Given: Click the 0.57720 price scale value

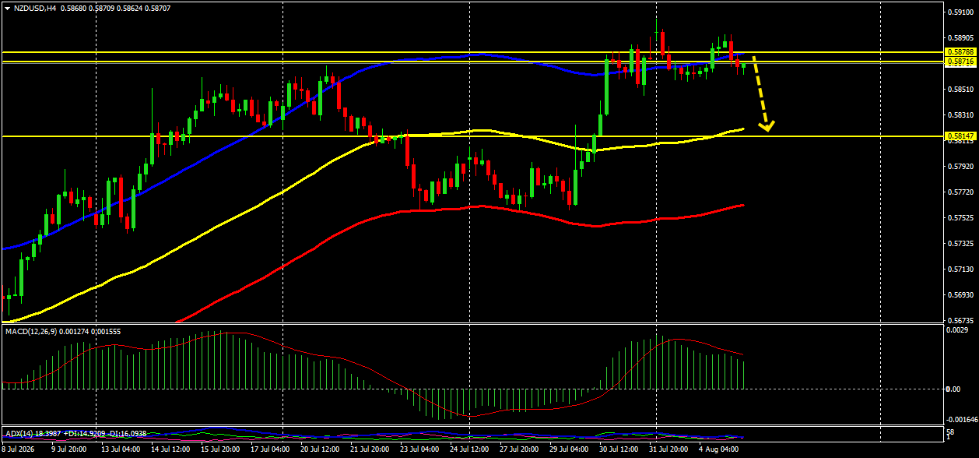Looking at the screenshot, I should coord(960,192).
